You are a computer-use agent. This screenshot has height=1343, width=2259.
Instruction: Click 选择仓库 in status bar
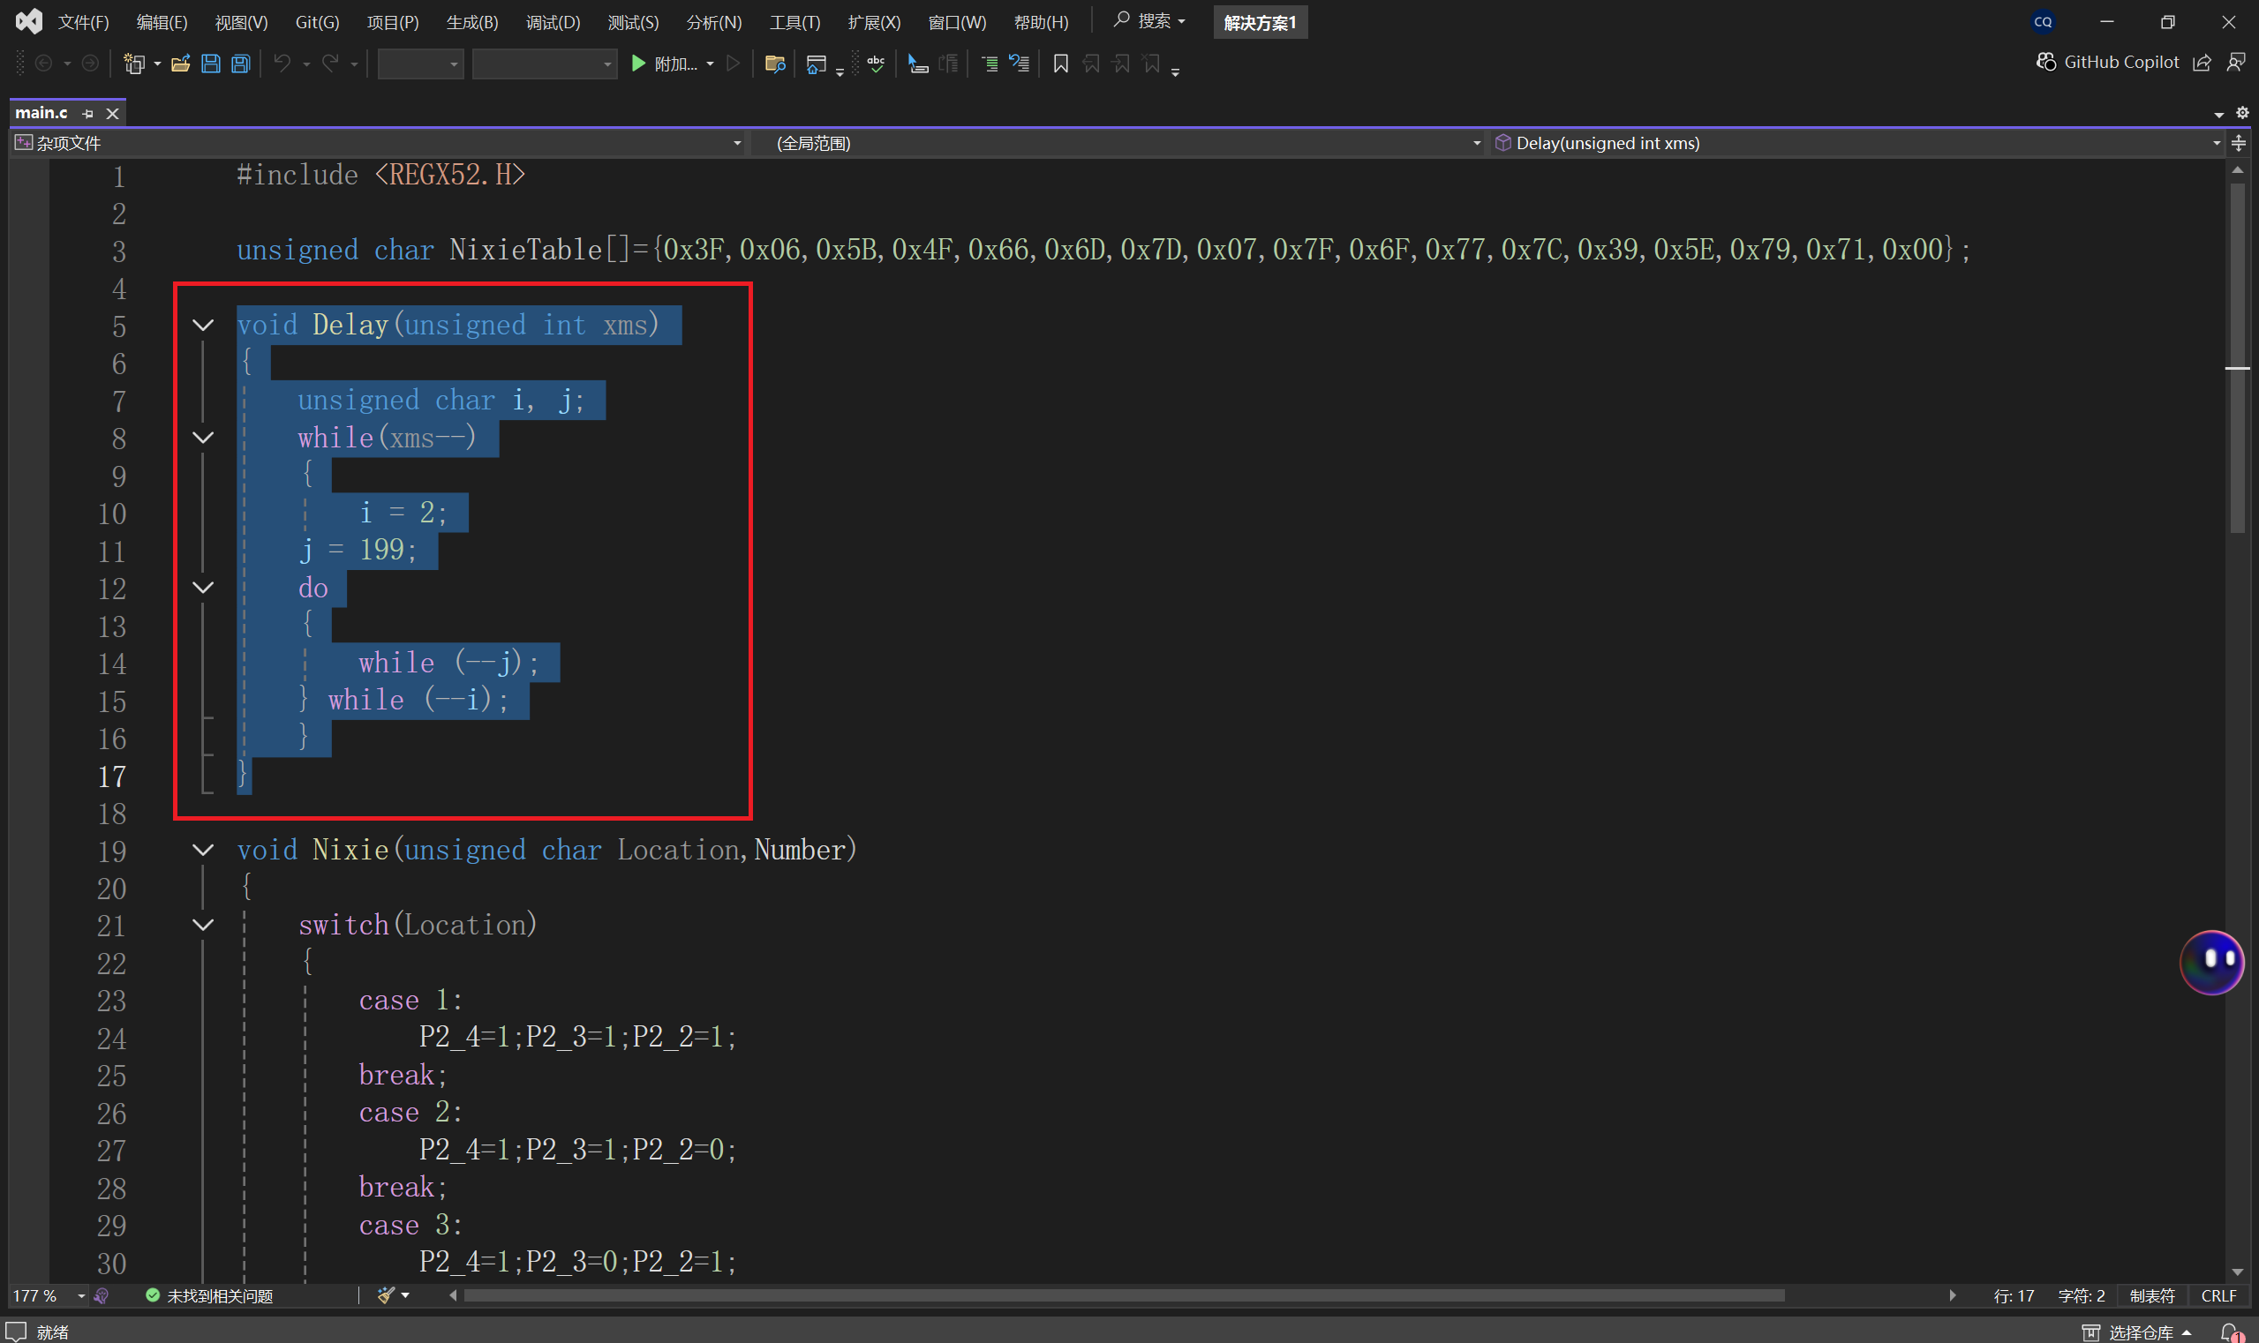click(2141, 1332)
